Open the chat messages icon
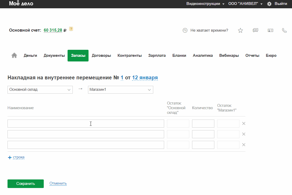The height and width of the screenshot is (195, 292). pyautogui.click(x=255, y=30)
